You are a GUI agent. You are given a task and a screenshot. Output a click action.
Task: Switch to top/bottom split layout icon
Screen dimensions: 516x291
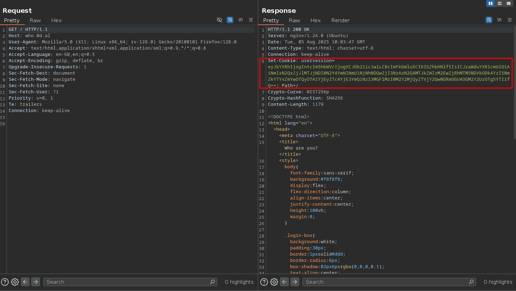(500, 3)
